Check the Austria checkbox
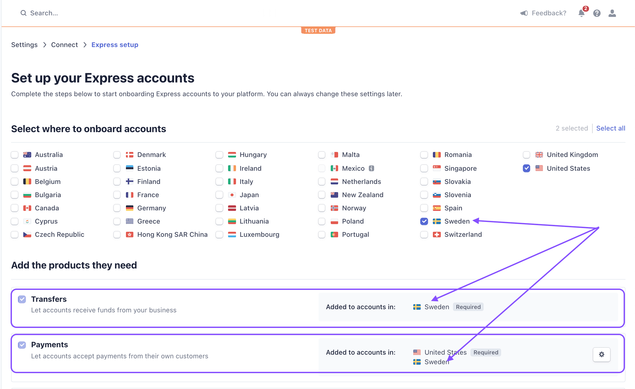 coord(15,168)
